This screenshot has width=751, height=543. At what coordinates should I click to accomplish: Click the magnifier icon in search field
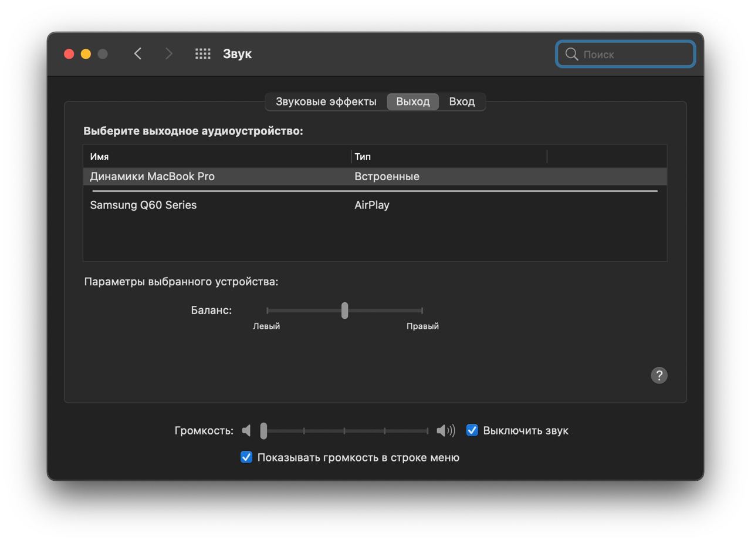click(571, 54)
